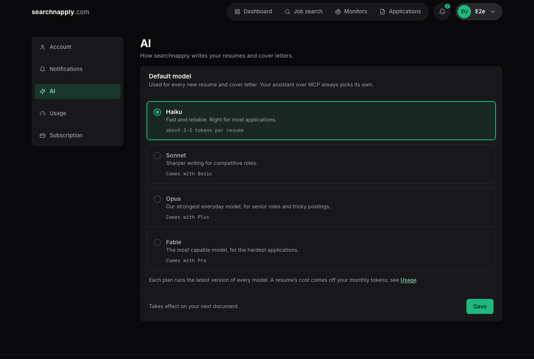
Task: Click the 'Comes with Plus' text
Action: point(188,217)
